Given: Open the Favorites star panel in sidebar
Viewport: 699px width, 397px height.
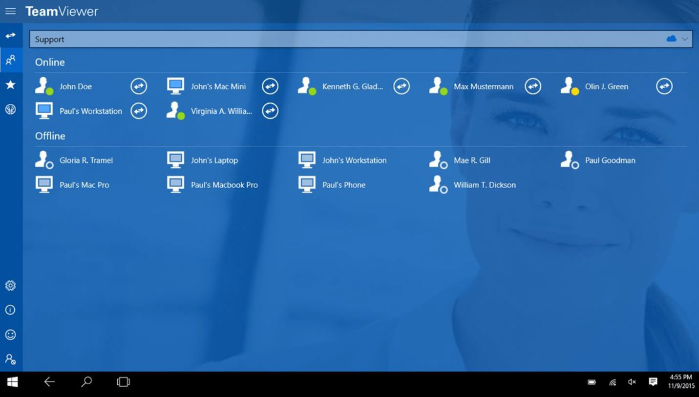Looking at the screenshot, I should click(10, 85).
